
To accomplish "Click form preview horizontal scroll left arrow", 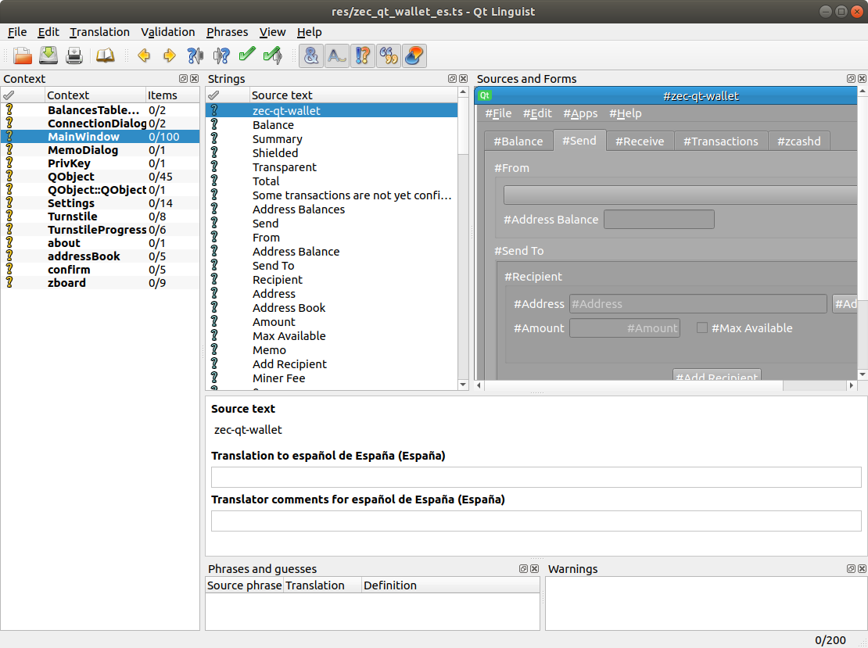I will pos(479,385).
